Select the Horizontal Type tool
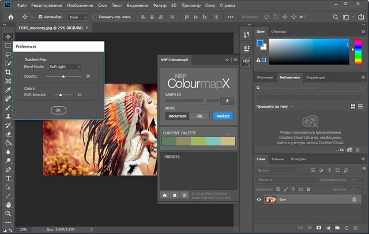The width and height of the screenshot is (369, 234). click(x=9, y=178)
